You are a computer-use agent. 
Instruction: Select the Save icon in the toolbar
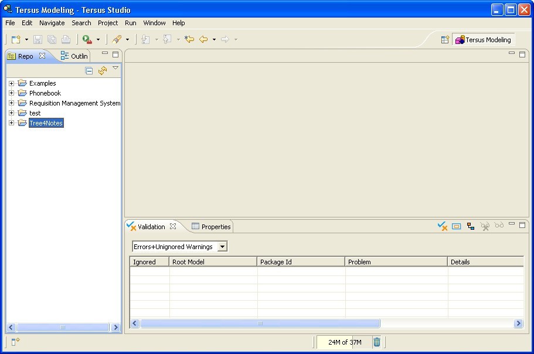pos(36,39)
